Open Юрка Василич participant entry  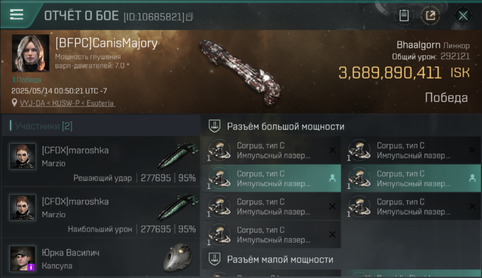pos(101,258)
